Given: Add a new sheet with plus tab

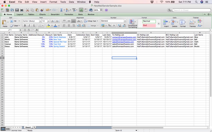Looking at the screenshot, I should [34, 127].
